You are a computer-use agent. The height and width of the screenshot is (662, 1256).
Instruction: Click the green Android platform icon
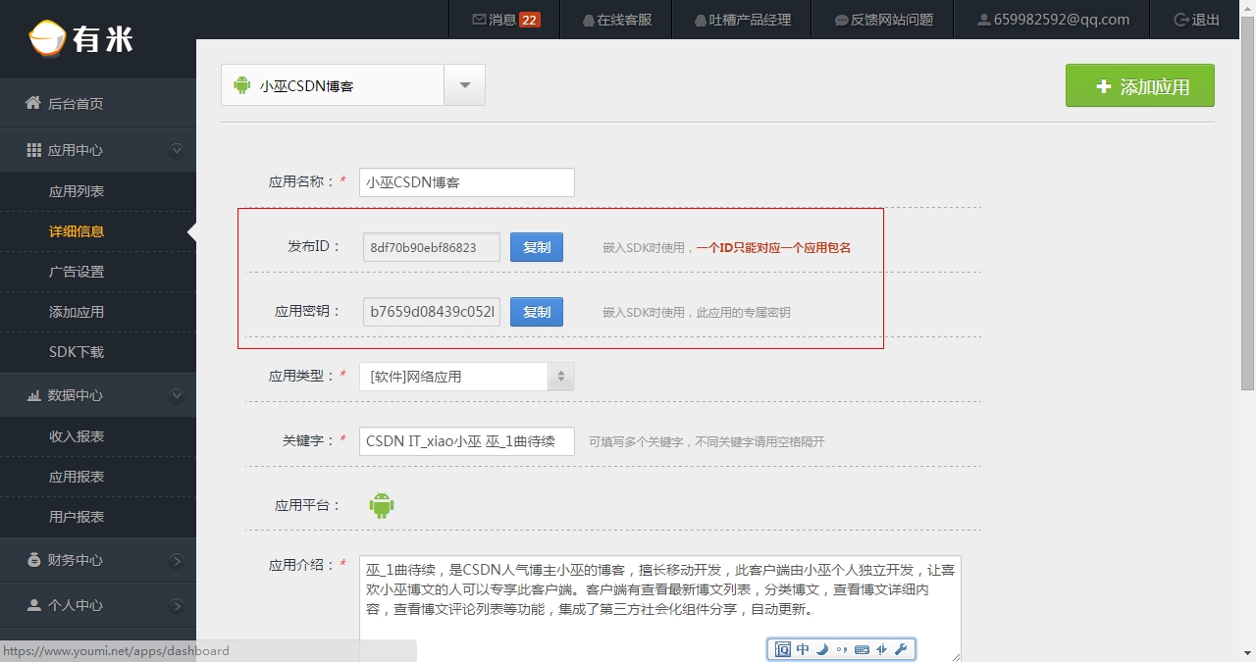(x=381, y=506)
